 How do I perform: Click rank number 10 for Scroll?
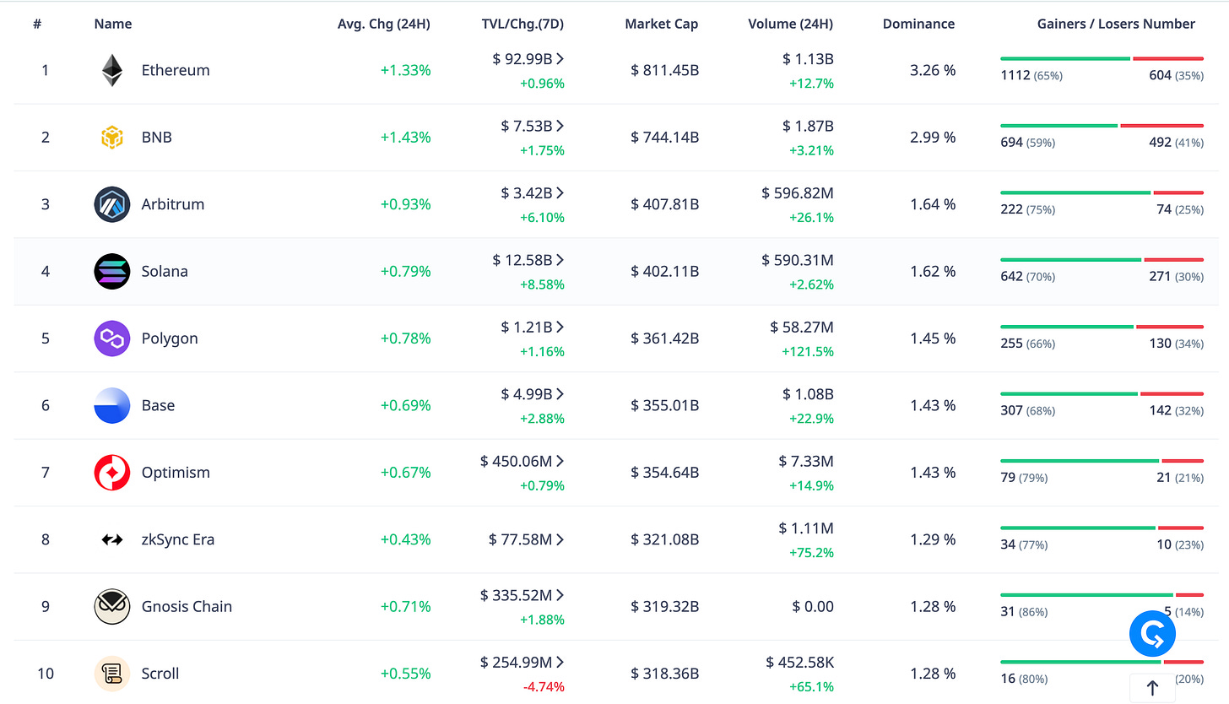(46, 674)
